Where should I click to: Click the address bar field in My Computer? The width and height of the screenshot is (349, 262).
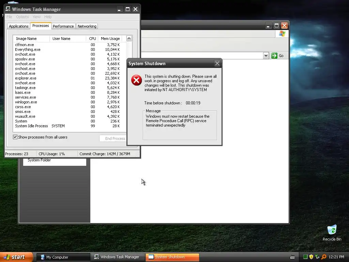point(202,56)
